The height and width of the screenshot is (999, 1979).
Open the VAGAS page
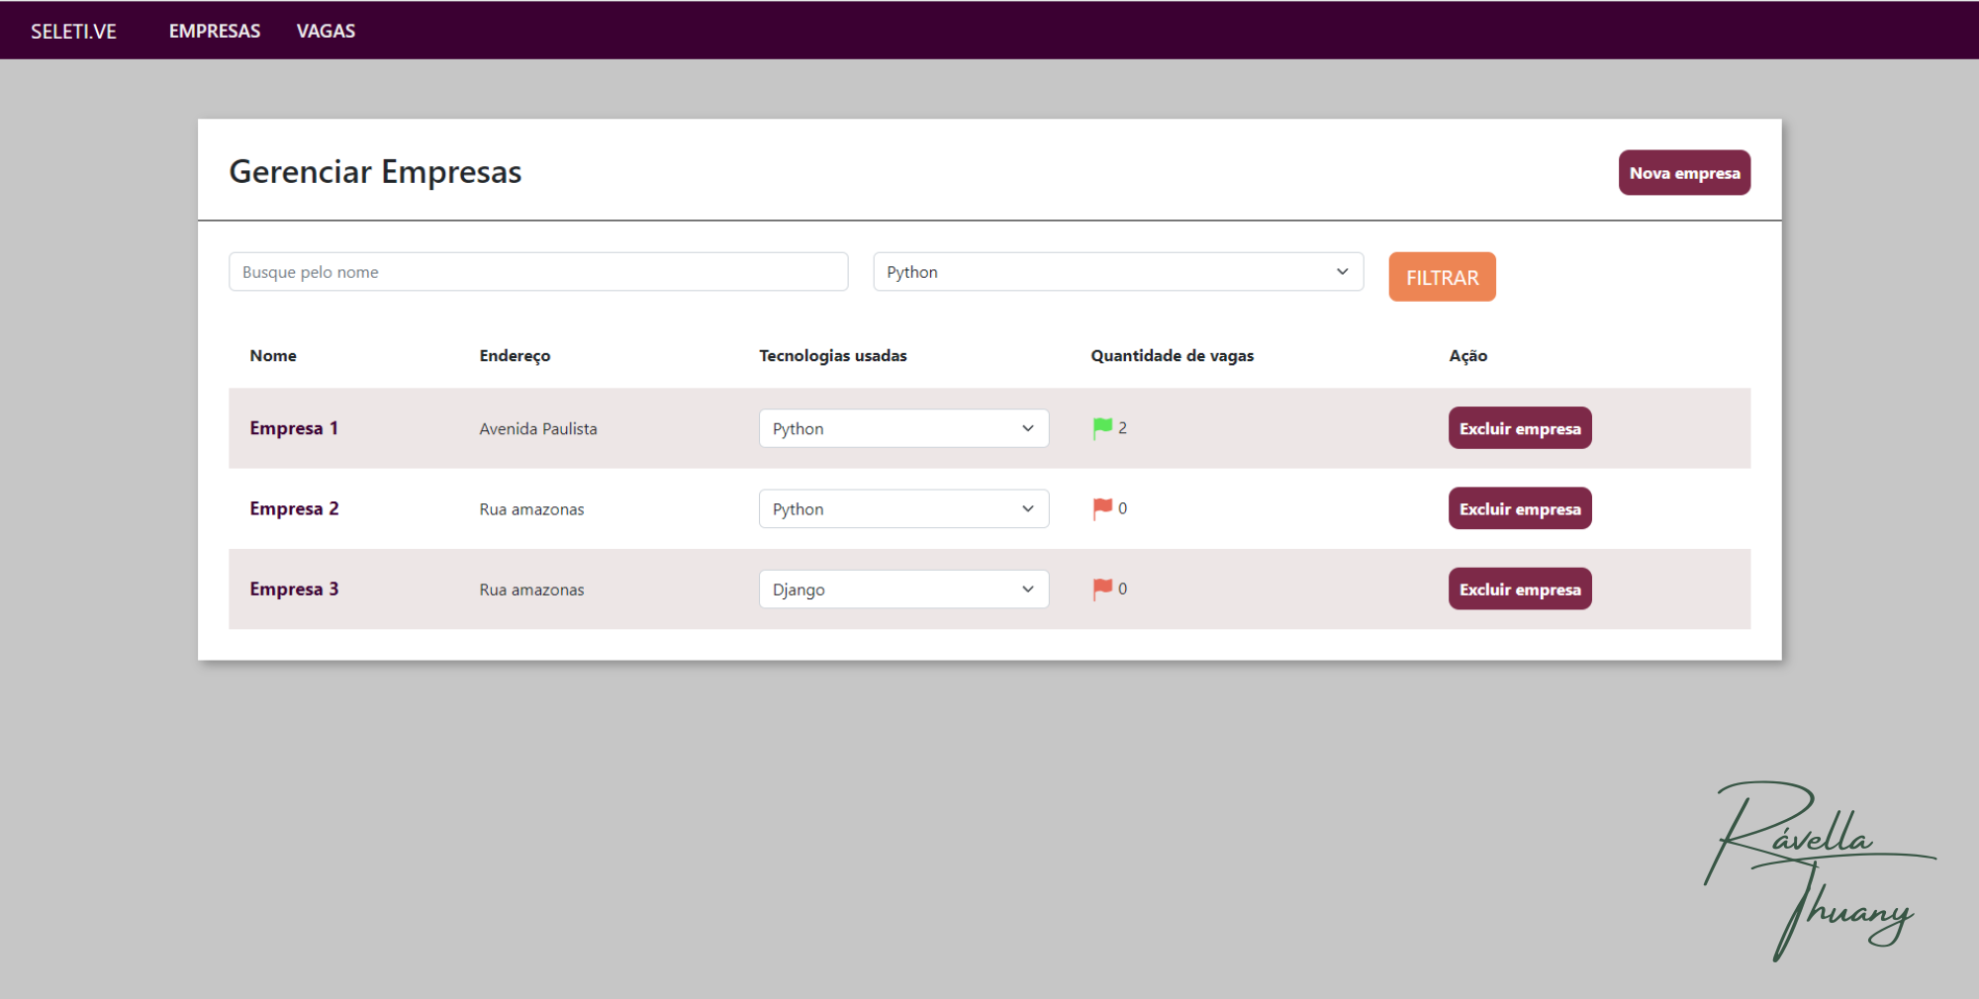tap(325, 31)
